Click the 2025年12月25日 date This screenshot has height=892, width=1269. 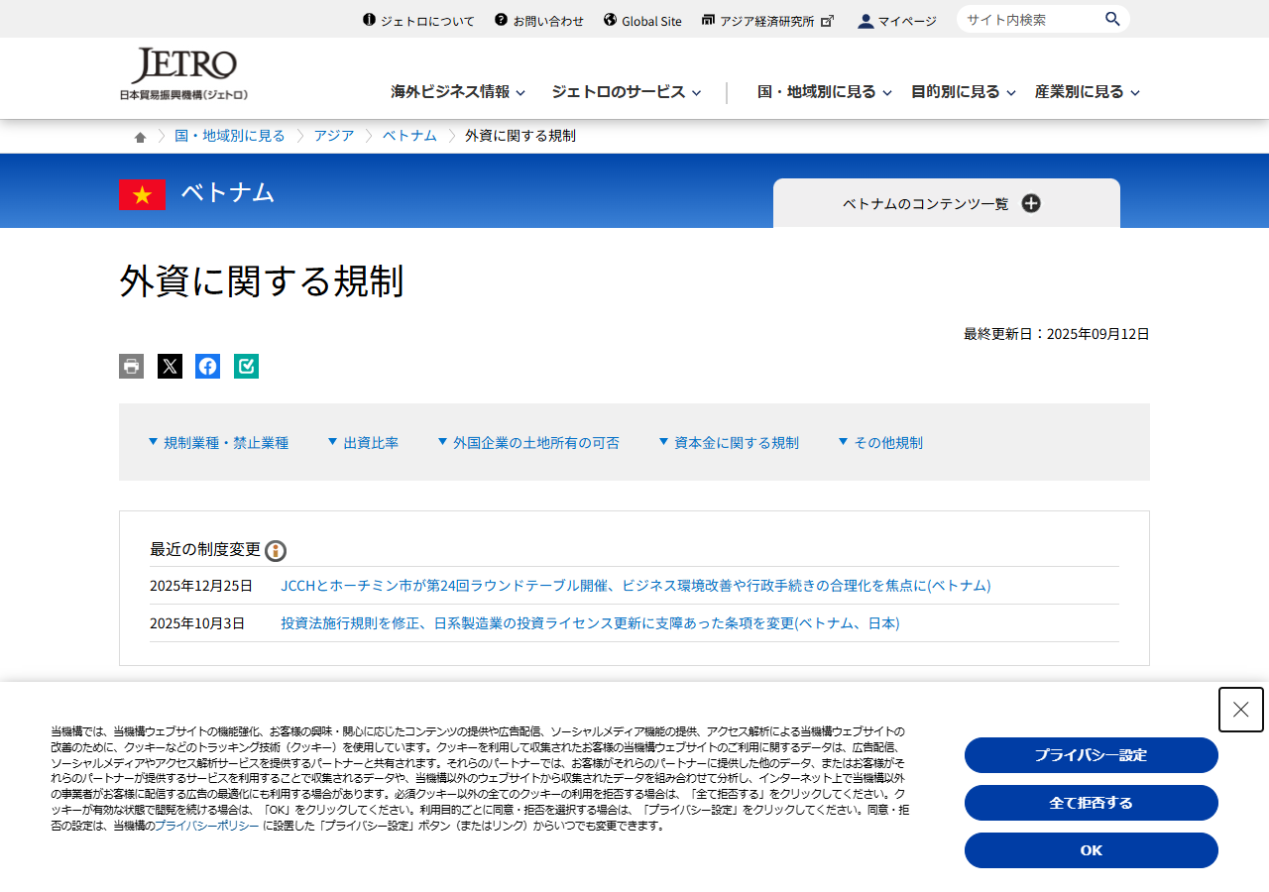pos(201,585)
